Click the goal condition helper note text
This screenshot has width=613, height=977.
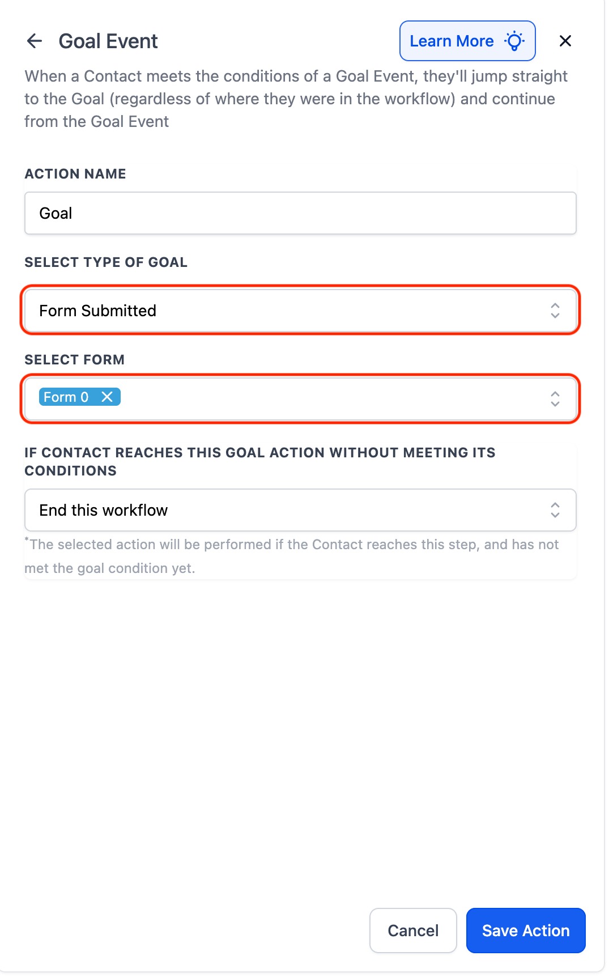[292, 556]
